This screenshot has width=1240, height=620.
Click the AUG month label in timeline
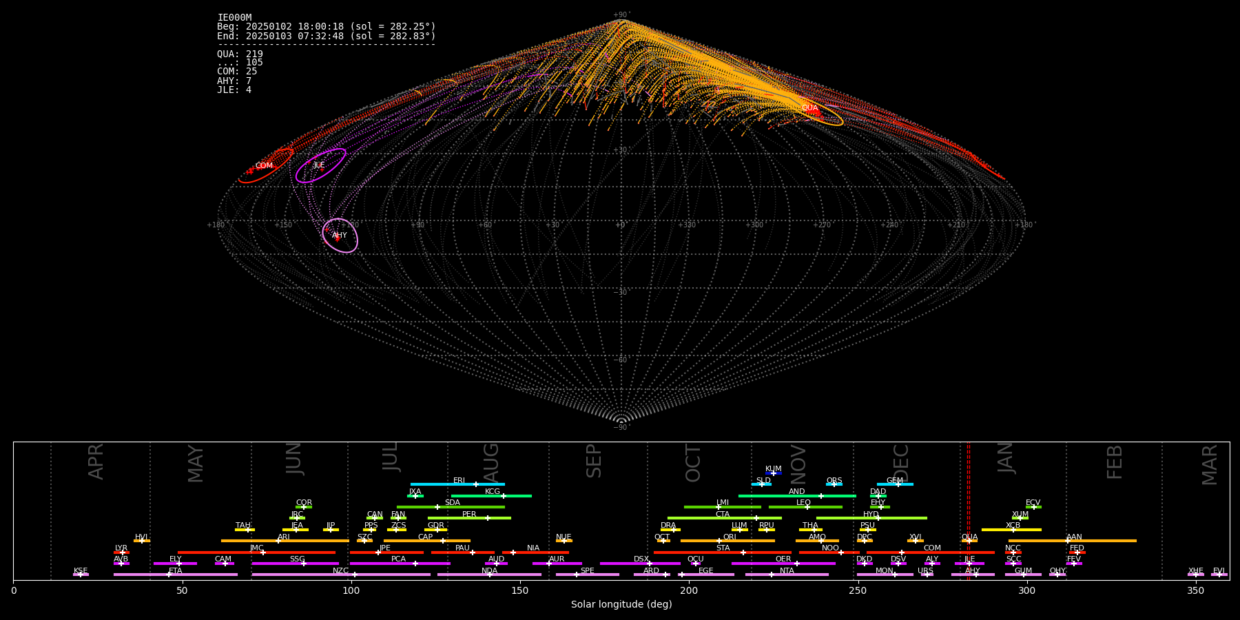click(491, 462)
